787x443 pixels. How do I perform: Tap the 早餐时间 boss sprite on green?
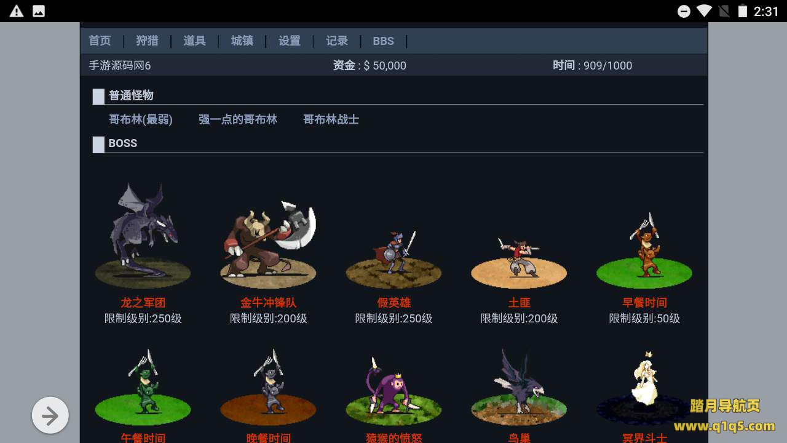tap(644, 250)
